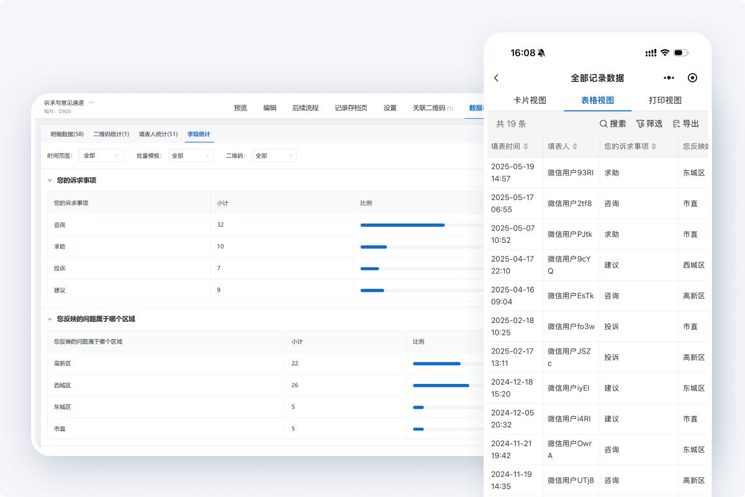The image size is (745, 497).
Task: Open 明细数据(58) tab
Action: [x=67, y=134]
